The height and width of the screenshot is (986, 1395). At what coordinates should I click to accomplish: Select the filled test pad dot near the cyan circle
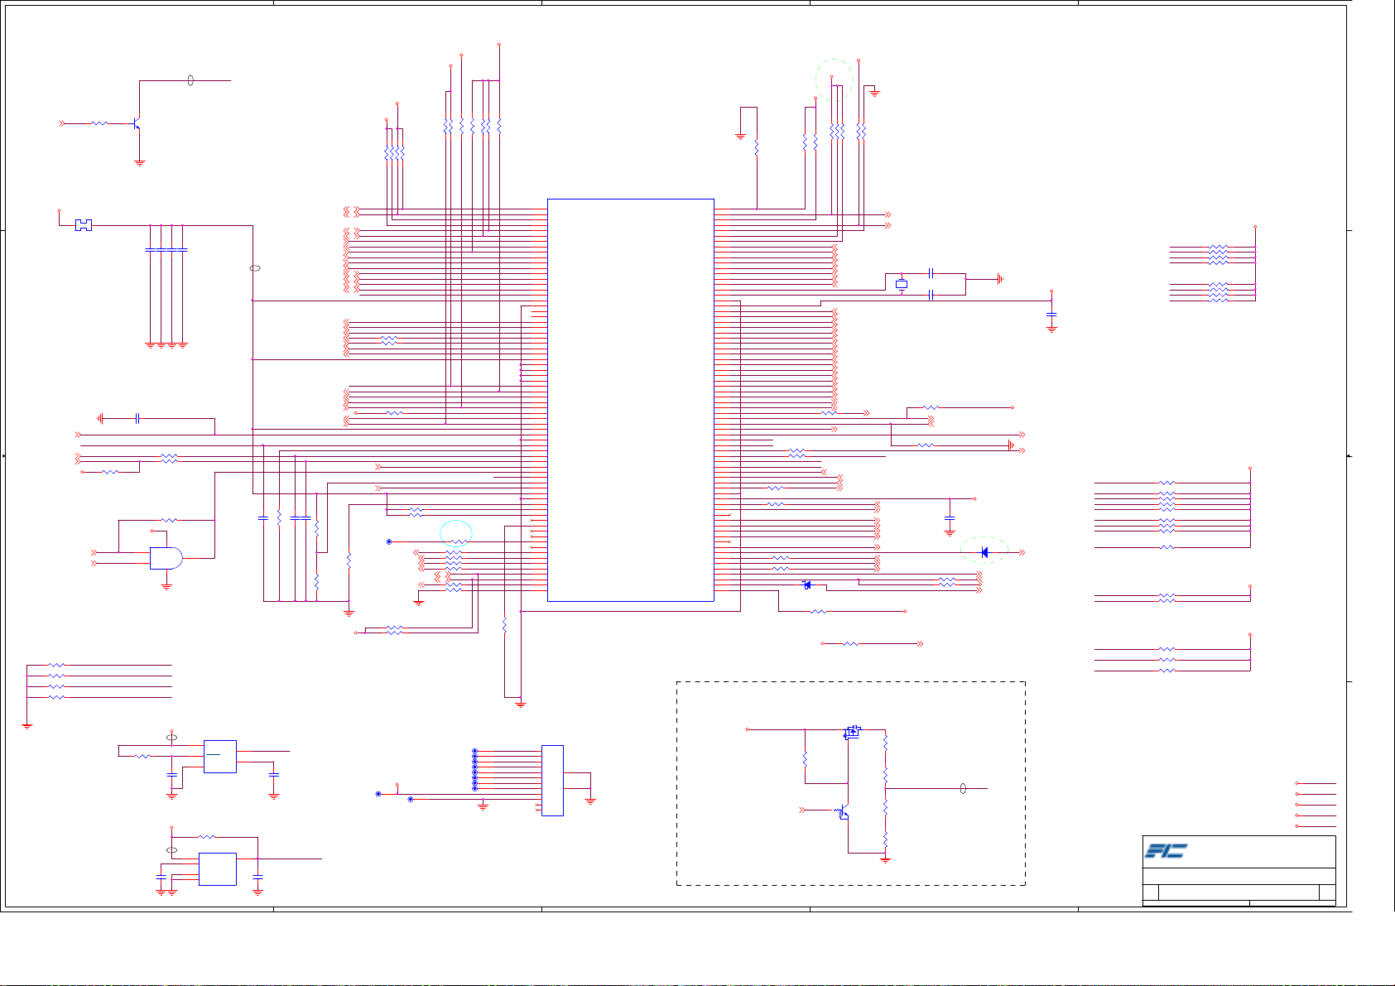coord(389,541)
